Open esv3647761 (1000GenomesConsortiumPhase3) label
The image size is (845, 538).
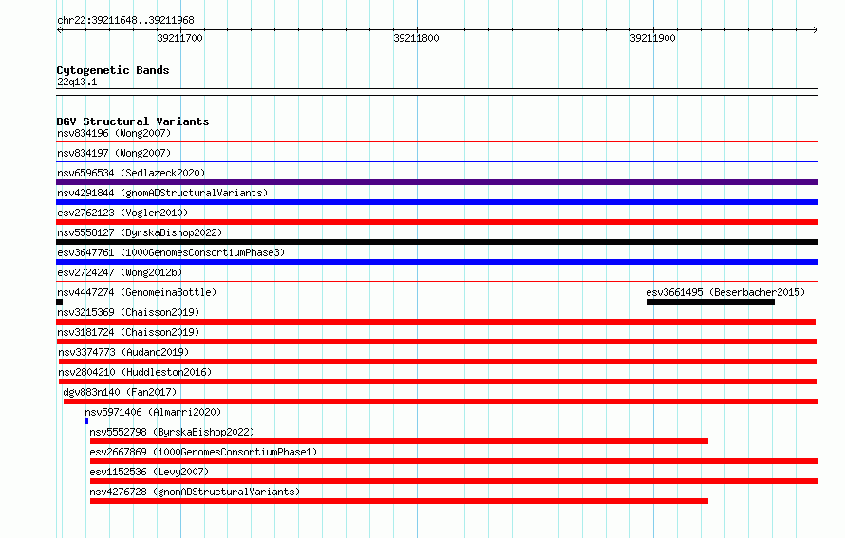point(171,252)
